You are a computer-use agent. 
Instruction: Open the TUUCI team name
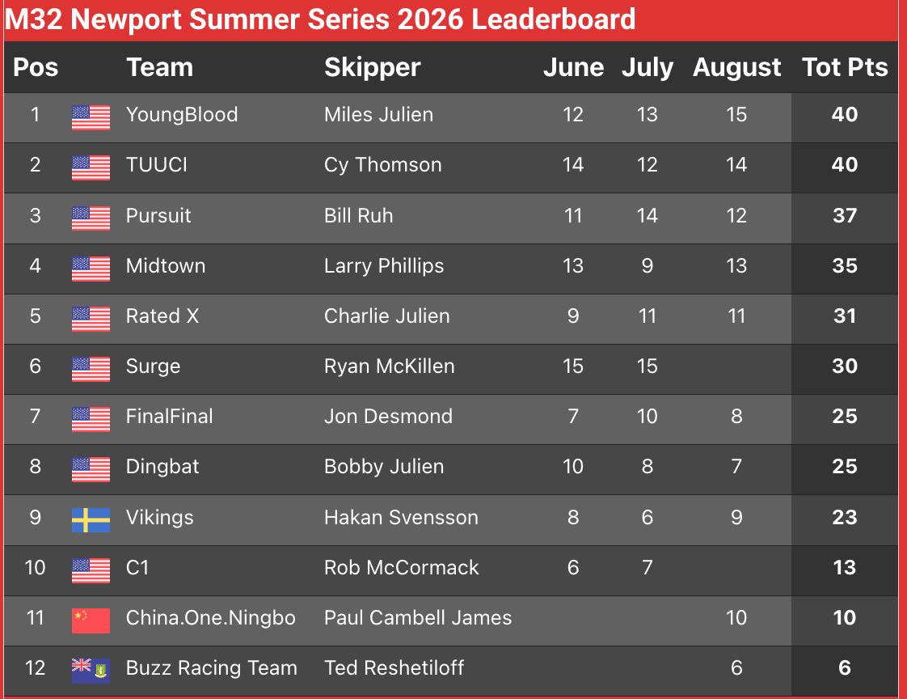(157, 164)
